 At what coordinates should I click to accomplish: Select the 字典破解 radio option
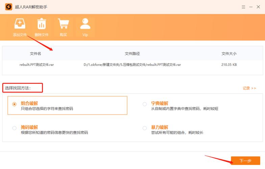click(145, 104)
